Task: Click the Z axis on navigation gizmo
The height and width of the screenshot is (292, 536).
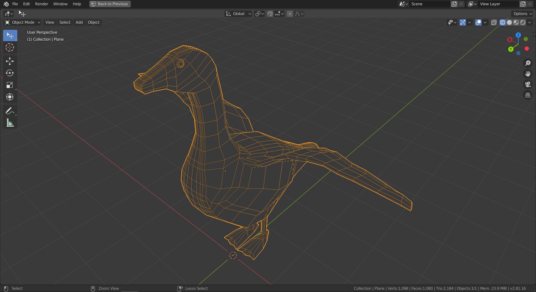Action: (518, 35)
